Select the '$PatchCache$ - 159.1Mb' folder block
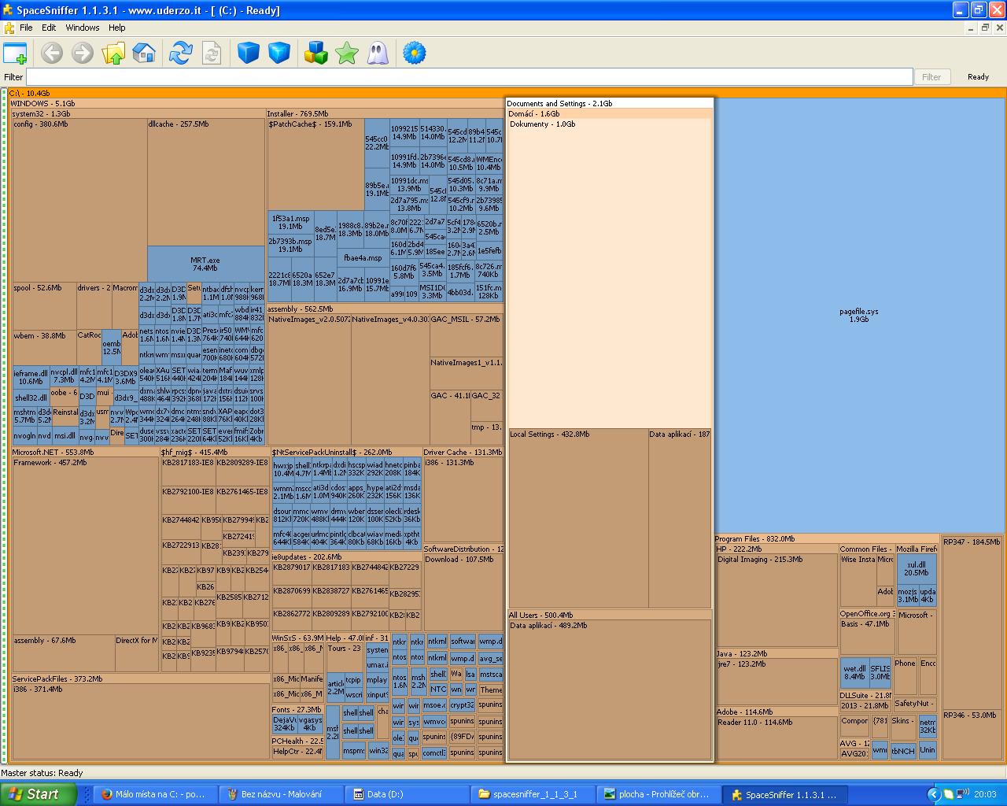The height and width of the screenshot is (806, 1007). [x=315, y=165]
